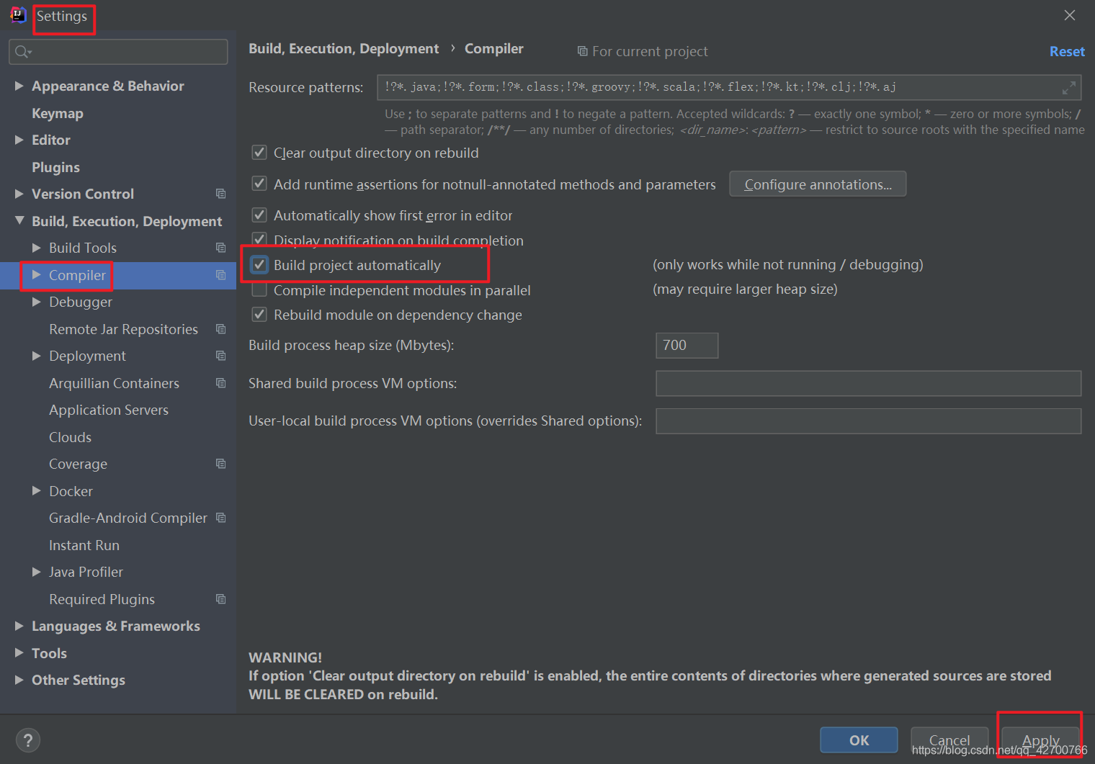Click the project-level icon beside Build Tools
1095x764 pixels.
click(x=220, y=247)
